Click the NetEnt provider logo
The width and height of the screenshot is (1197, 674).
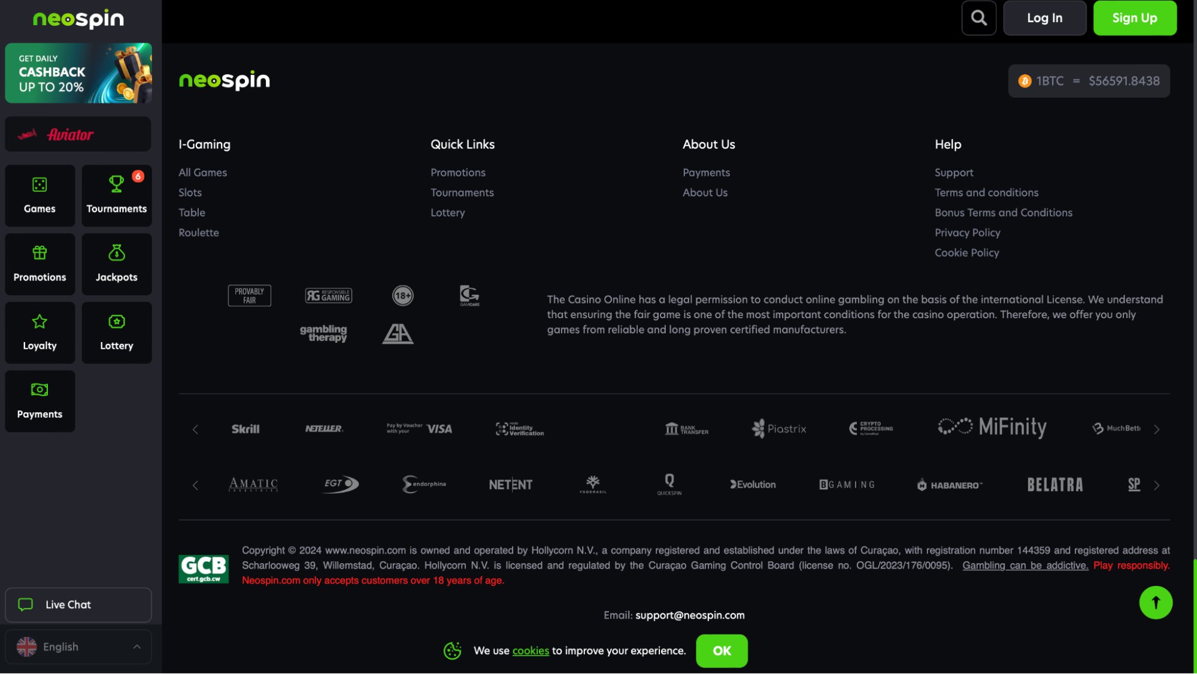coord(510,485)
